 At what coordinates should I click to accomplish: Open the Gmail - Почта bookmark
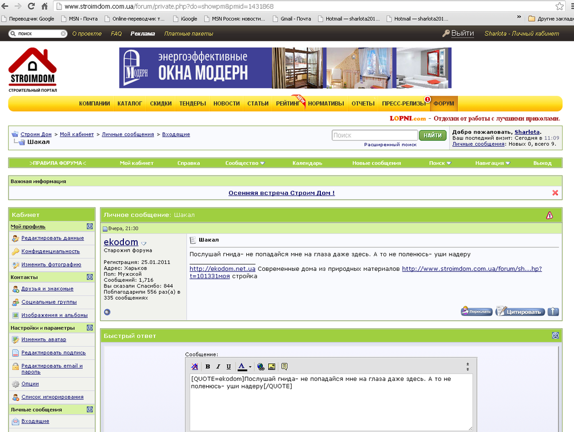point(292,19)
